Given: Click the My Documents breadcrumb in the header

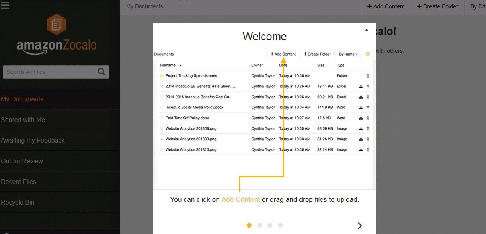Looking at the screenshot, I should tap(144, 6).
